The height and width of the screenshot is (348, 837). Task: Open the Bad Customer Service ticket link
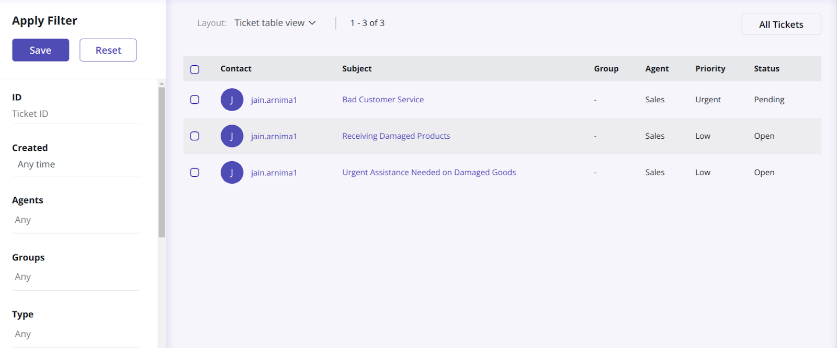click(x=383, y=100)
